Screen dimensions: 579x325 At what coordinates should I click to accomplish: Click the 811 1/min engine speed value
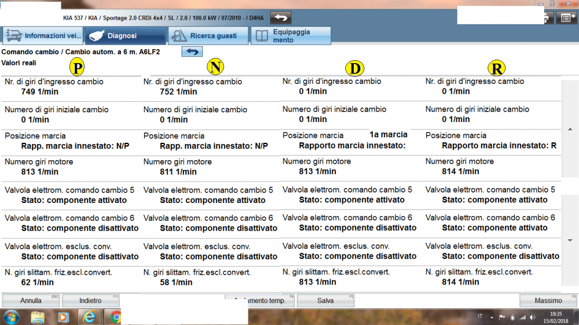tap(178, 172)
